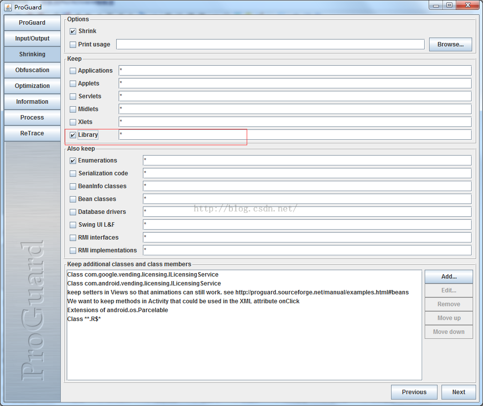Focus the Servlets filter field
Image resolution: width=483 pixels, height=406 pixels.
[x=295, y=96]
